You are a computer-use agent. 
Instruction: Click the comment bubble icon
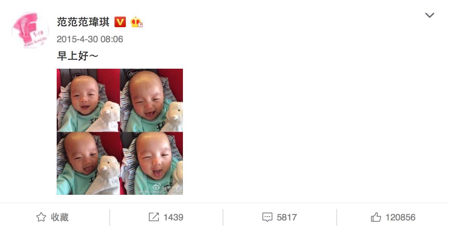267,217
